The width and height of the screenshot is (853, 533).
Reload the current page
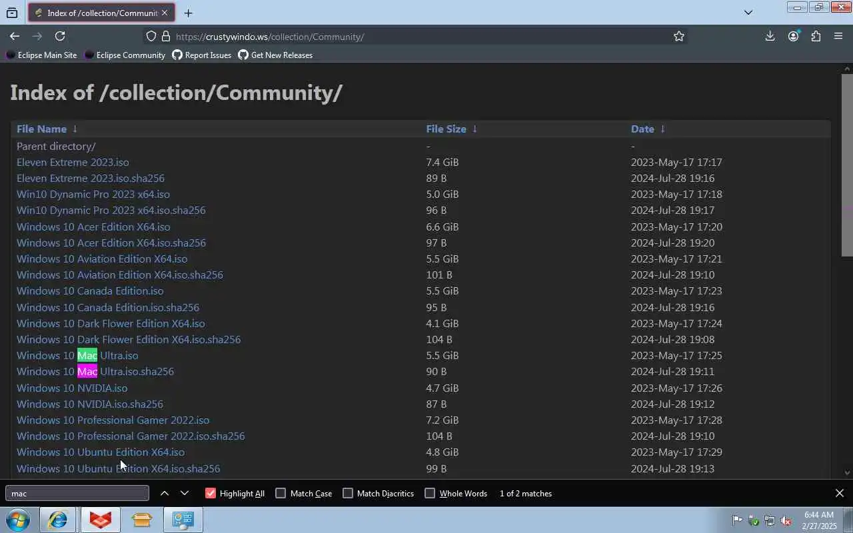point(60,36)
